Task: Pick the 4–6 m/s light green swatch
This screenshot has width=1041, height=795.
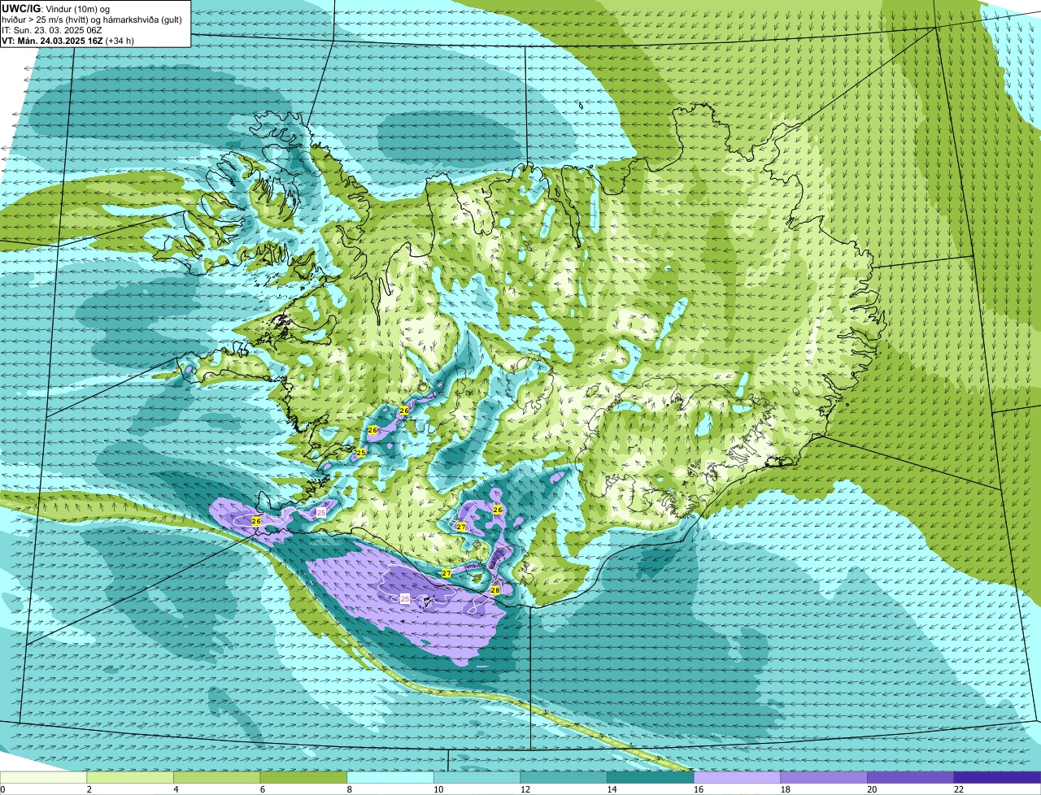Action: [216, 778]
